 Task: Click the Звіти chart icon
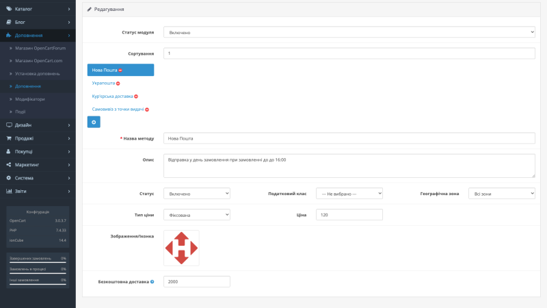[x=9, y=191]
